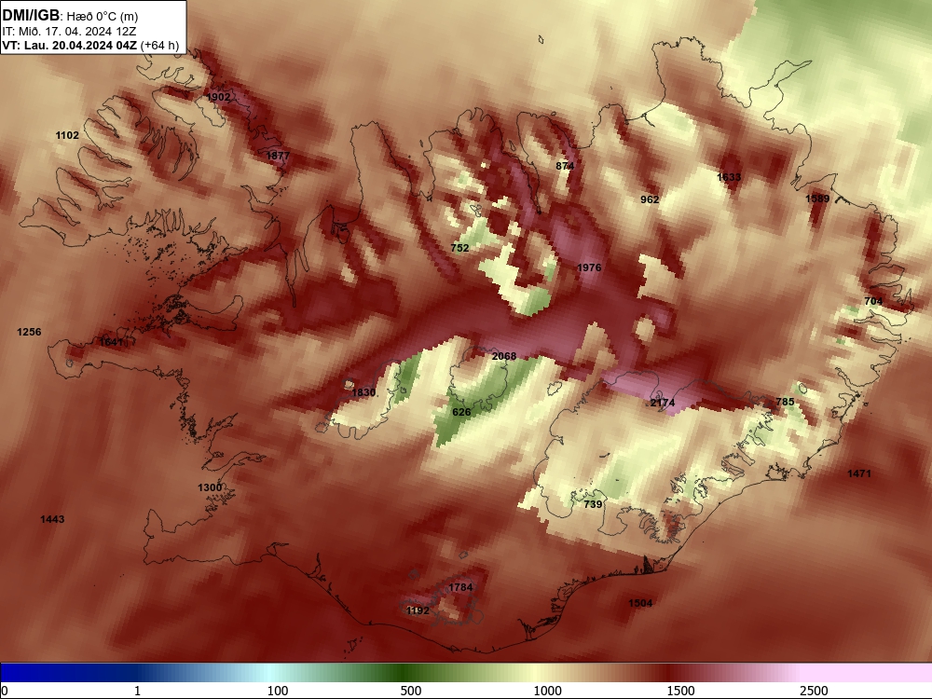Click the DMI/IGB title text

point(31,16)
